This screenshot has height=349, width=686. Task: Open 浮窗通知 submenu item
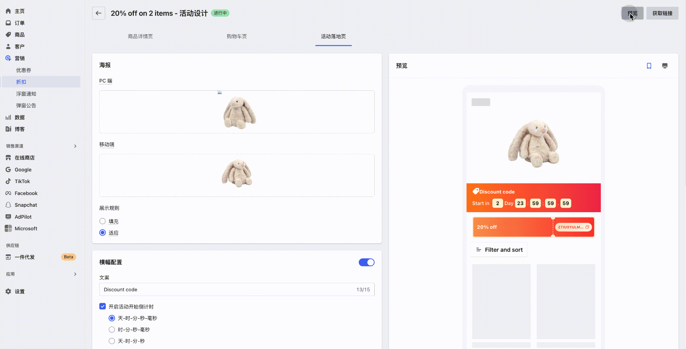point(26,94)
